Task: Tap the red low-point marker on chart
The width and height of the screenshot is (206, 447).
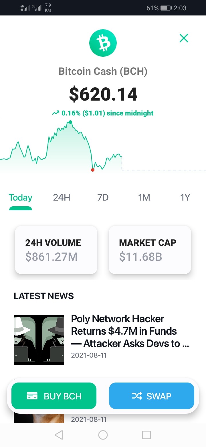Action: point(92,170)
